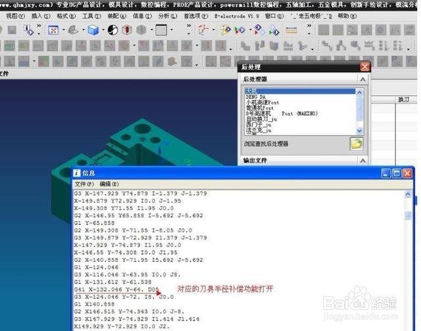This screenshot has width=421, height=331.
Task: Open the 信息(I) menu
Action: pos(142,16)
